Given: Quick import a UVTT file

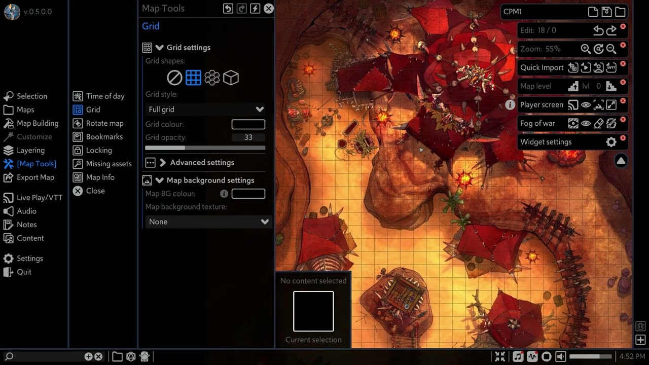Looking at the screenshot, I should coord(611,67).
